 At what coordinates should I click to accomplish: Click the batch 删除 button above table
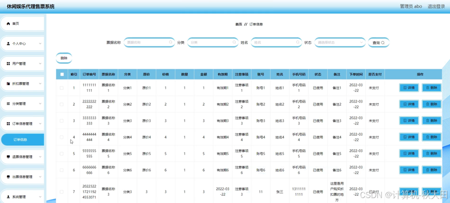click(64, 58)
